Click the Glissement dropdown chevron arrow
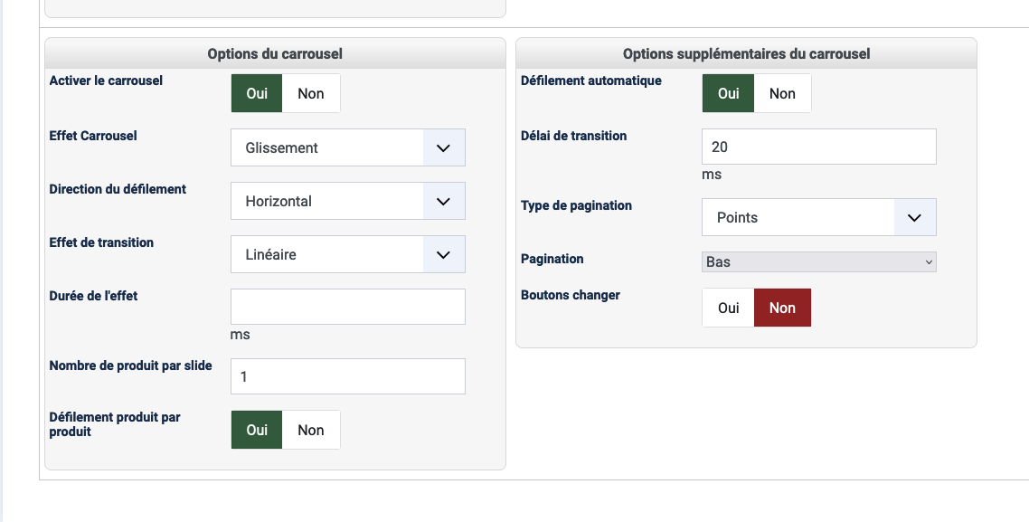The height and width of the screenshot is (522, 1029). point(443,148)
